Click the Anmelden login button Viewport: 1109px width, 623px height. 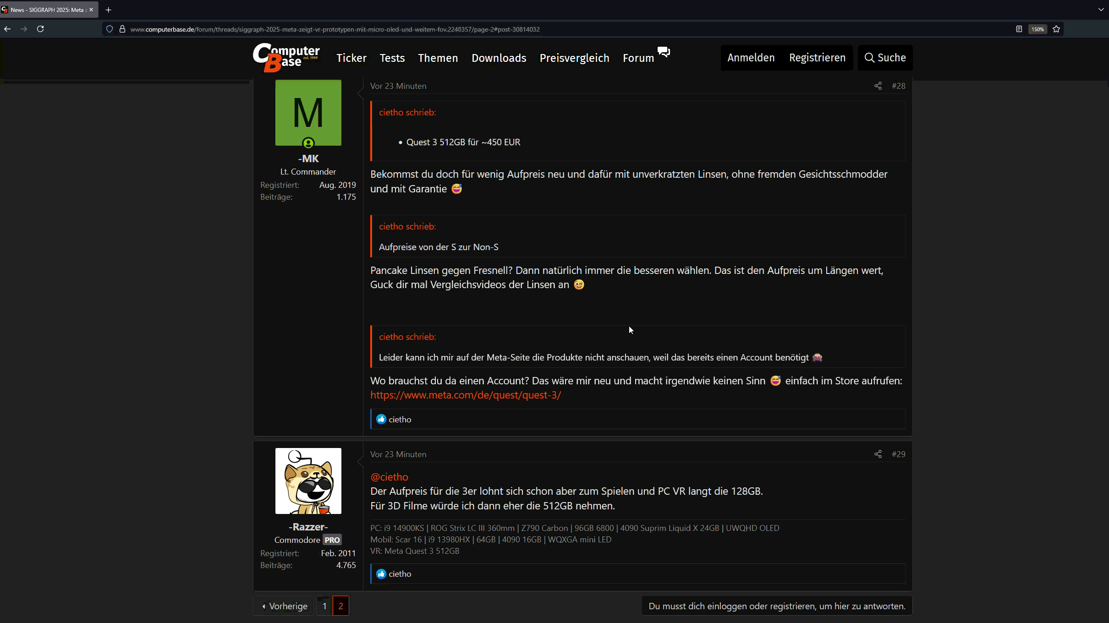pyautogui.click(x=751, y=58)
